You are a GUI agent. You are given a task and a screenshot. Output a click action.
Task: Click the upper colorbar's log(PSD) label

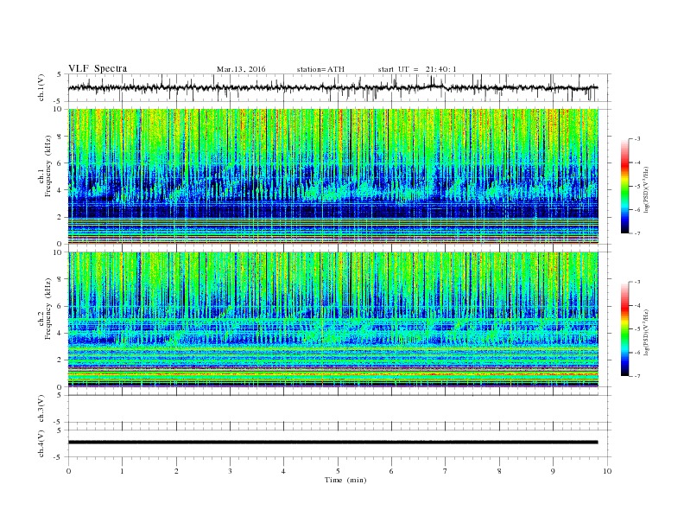pos(646,189)
